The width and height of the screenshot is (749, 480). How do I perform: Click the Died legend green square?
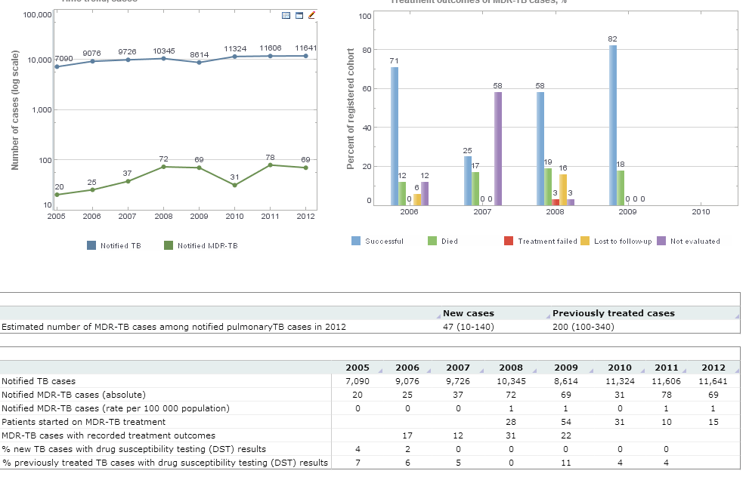pos(432,241)
